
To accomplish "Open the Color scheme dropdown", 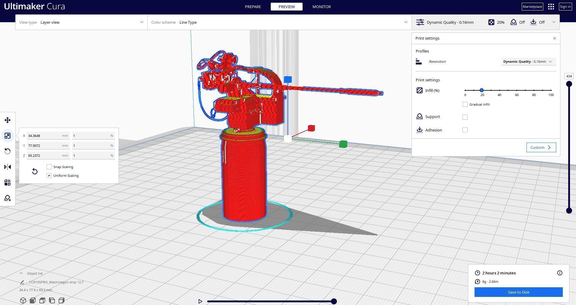I will click(x=279, y=22).
